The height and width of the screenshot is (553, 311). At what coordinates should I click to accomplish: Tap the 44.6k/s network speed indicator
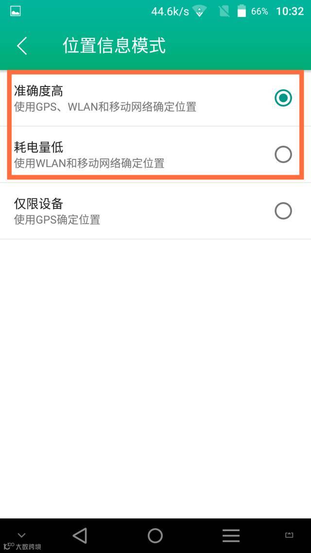tap(170, 12)
